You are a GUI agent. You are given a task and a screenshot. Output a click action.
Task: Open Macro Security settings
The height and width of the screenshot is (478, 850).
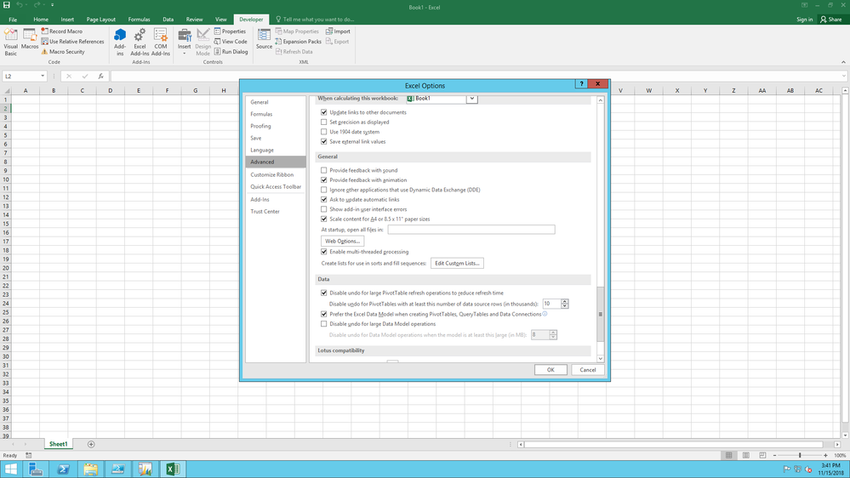(63, 52)
